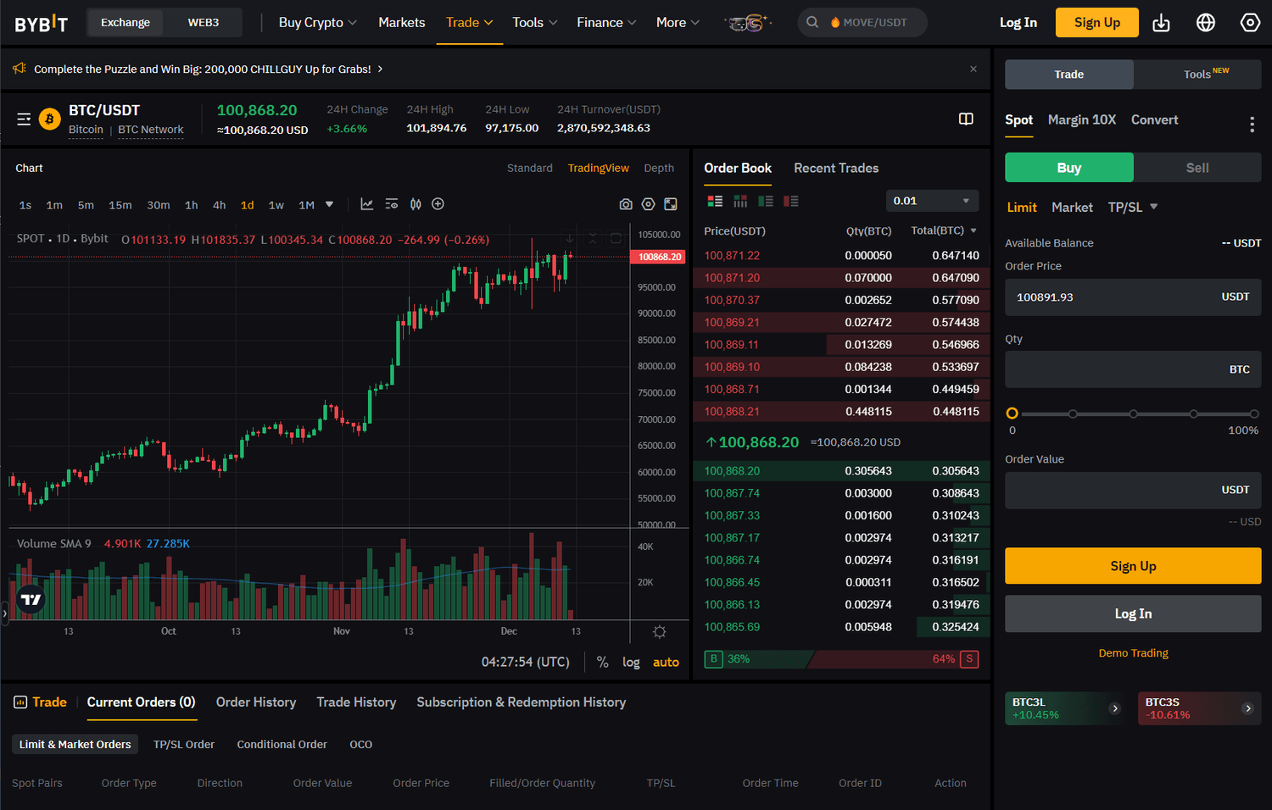This screenshot has width=1272, height=810.
Task: Open the language globe icon
Action: tap(1206, 23)
